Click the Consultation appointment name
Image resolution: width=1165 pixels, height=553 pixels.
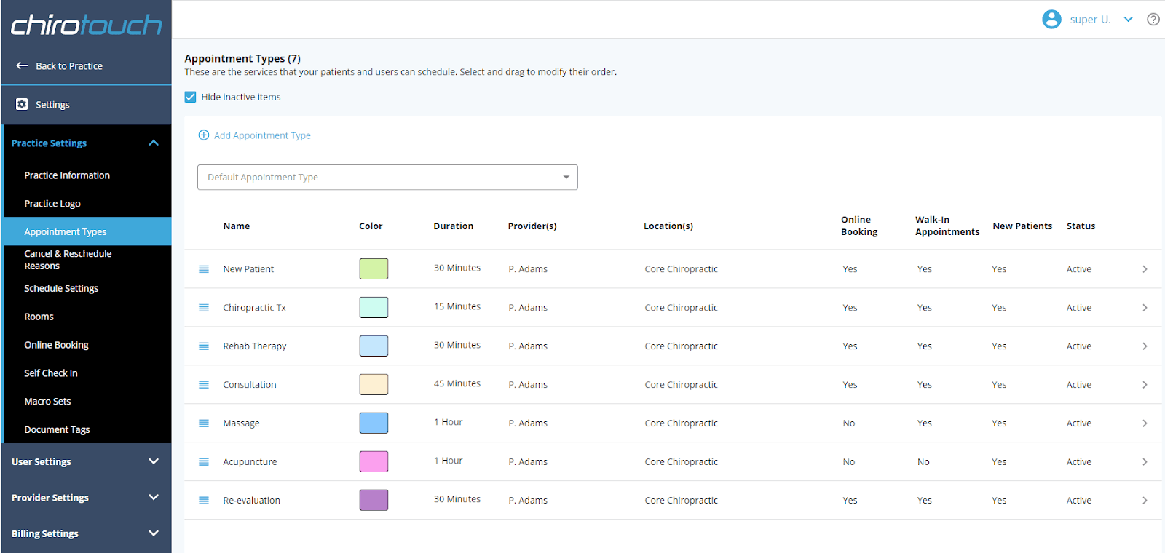click(x=250, y=385)
